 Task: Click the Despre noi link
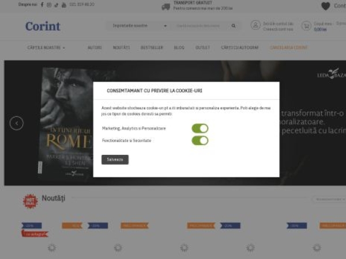[x=28, y=5]
